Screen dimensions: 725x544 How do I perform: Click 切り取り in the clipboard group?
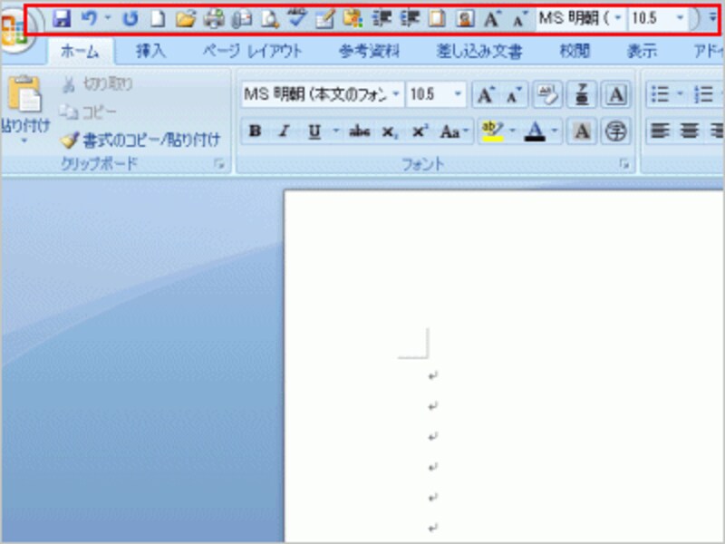98,83
